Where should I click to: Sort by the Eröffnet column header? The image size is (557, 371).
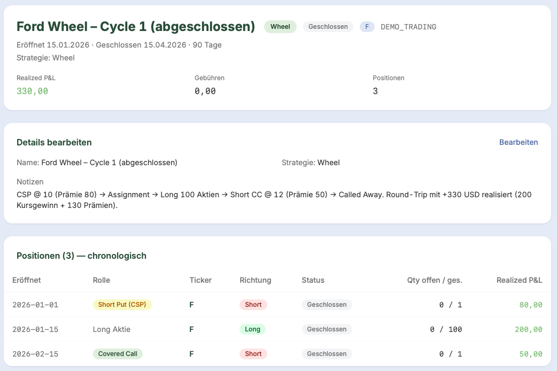tap(26, 280)
